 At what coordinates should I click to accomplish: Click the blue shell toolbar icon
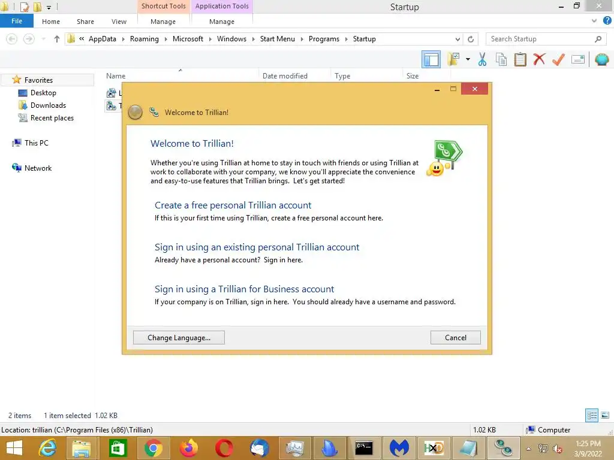601,59
